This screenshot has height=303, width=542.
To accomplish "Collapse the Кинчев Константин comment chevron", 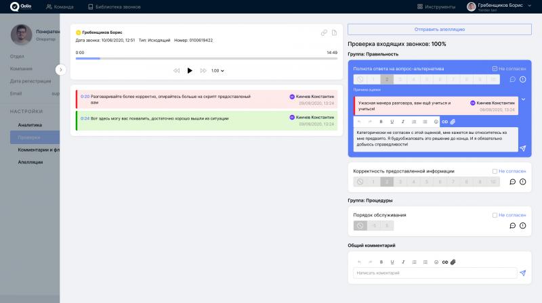I will point(523,99).
